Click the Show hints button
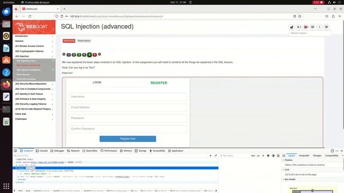 [69, 41]
